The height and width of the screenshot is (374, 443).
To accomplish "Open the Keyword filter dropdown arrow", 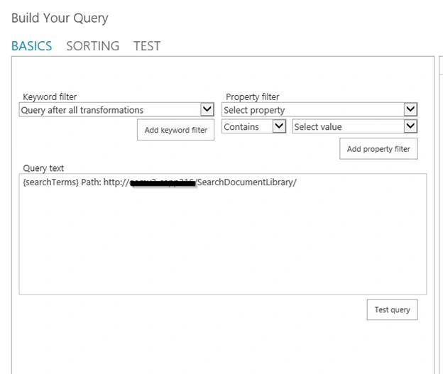I will pyautogui.click(x=207, y=109).
